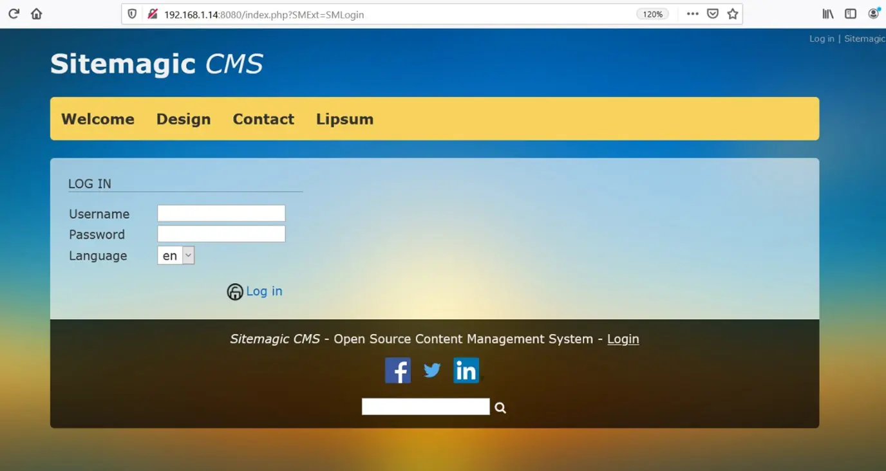Click the underlined Login footer link
Screen dimensions: 886x471
[x=623, y=339]
